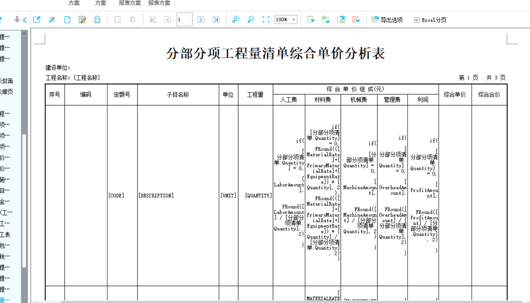Click the [UNIT] cell
Screen dimensions: 530x303
coord(228,196)
